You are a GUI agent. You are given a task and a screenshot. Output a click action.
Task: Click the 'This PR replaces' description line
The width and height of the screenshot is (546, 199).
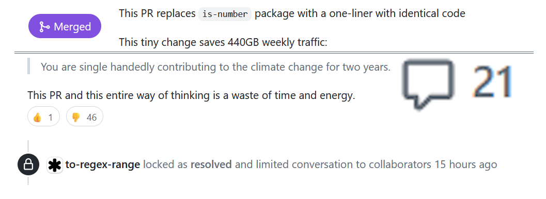(292, 13)
